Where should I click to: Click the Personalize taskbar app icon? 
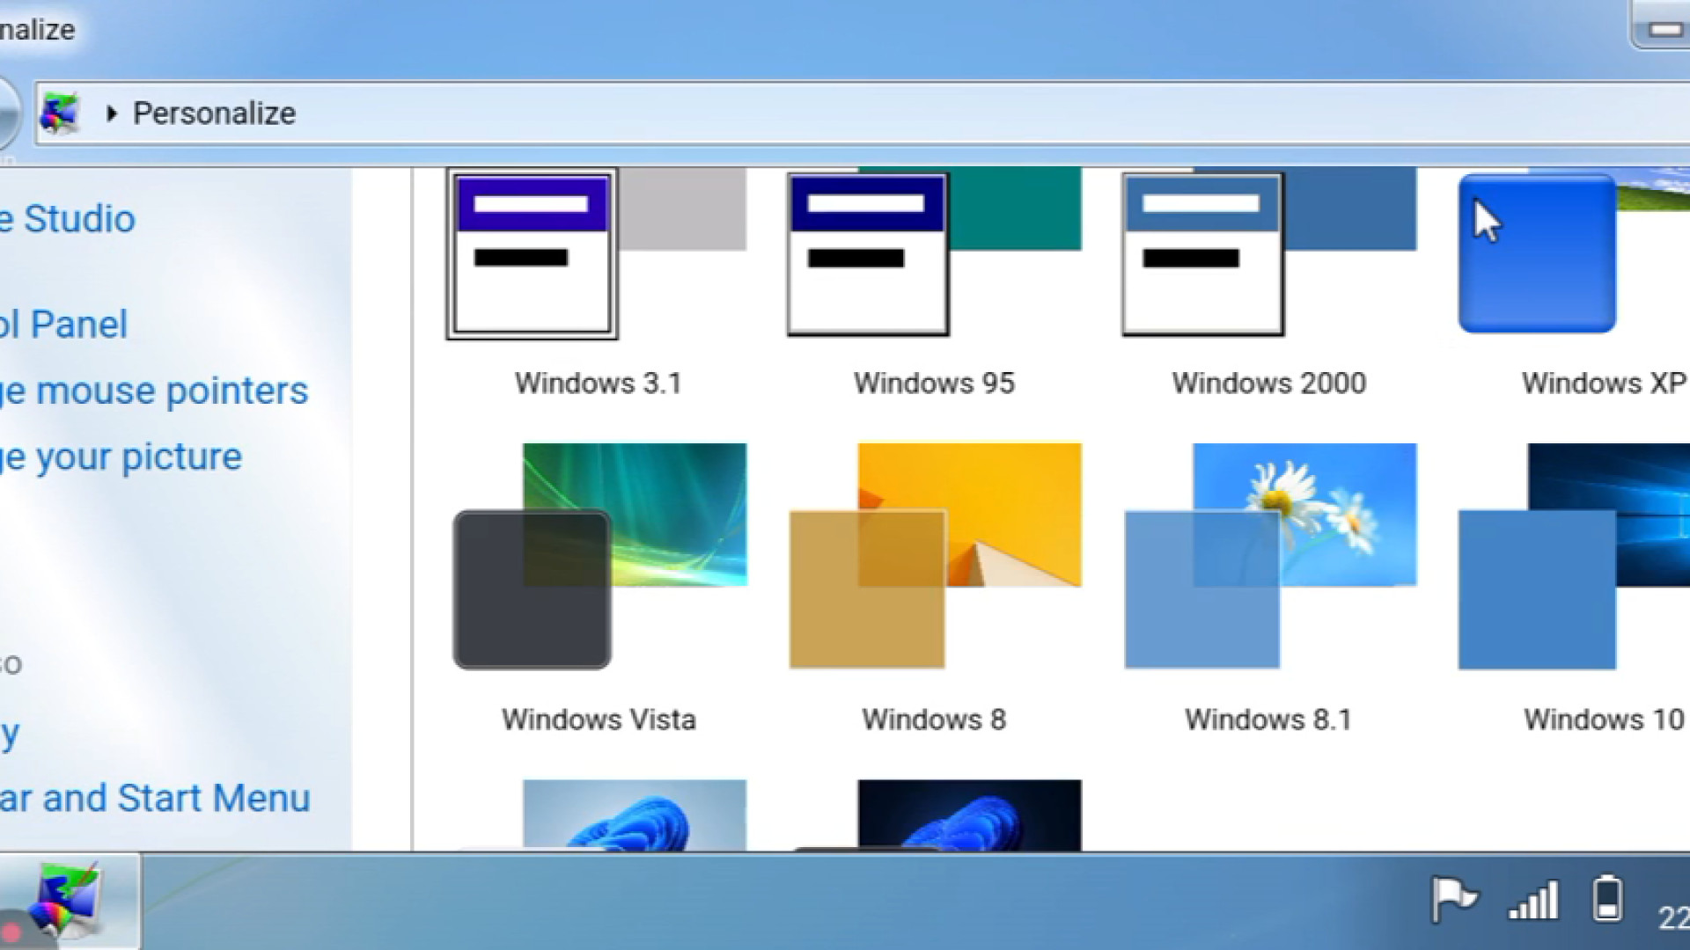(x=69, y=902)
